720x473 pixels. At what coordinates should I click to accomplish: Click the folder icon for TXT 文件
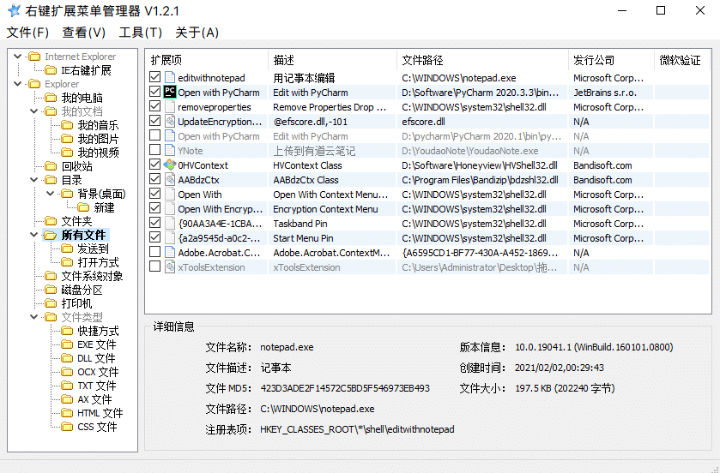[67, 386]
